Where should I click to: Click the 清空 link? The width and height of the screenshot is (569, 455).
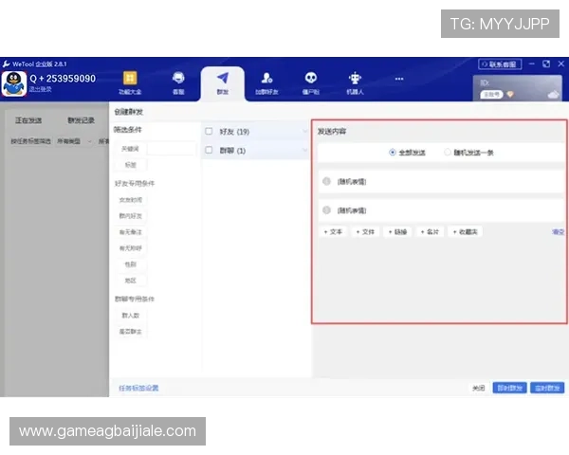pyautogui.click(x=559, y=232)
